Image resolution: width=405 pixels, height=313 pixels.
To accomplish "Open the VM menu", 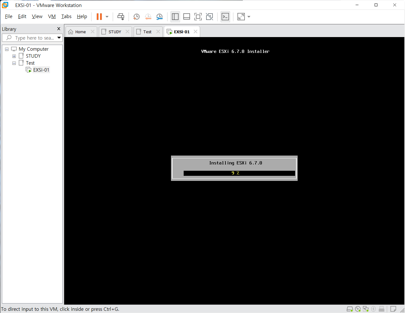I will pyautogui.click(x=52, y=16).
